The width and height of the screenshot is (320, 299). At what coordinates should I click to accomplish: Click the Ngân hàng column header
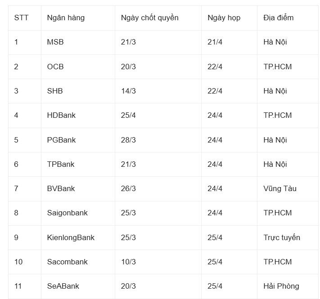point(66,18)
